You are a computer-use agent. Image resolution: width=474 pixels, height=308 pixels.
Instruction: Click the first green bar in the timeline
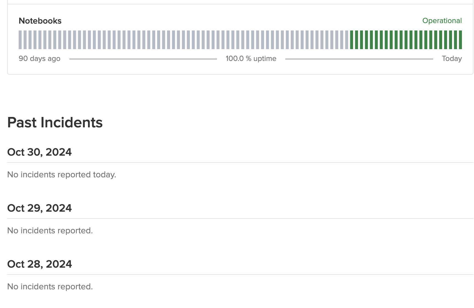(x=353, y=40)
